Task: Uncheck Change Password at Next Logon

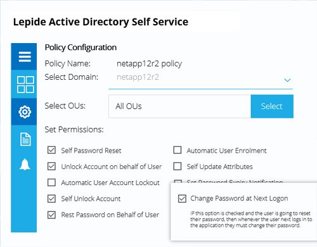Action: (182, 199)
